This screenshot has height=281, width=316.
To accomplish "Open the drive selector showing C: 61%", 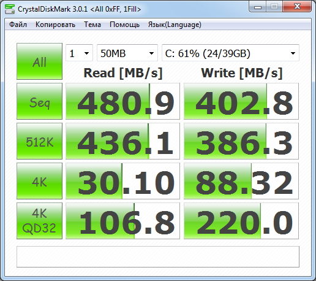I will pyautogui.click(x=230, y=53).
